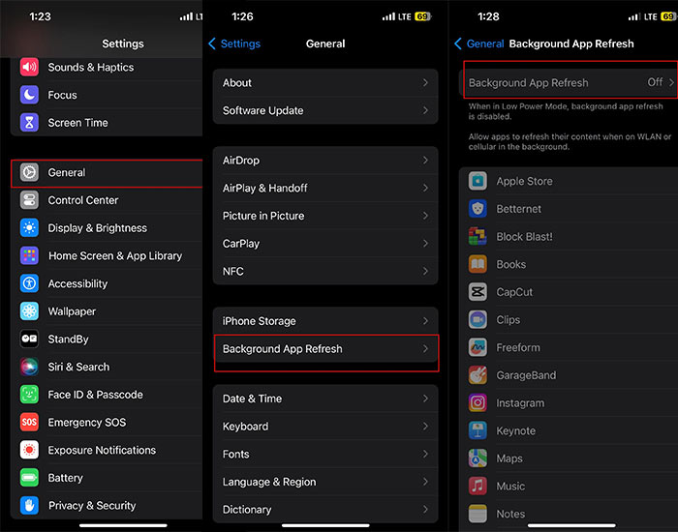Viewport: 678px width, 532px height.
Task: Open Language & Region settings
Action: [x=325, y=482]
